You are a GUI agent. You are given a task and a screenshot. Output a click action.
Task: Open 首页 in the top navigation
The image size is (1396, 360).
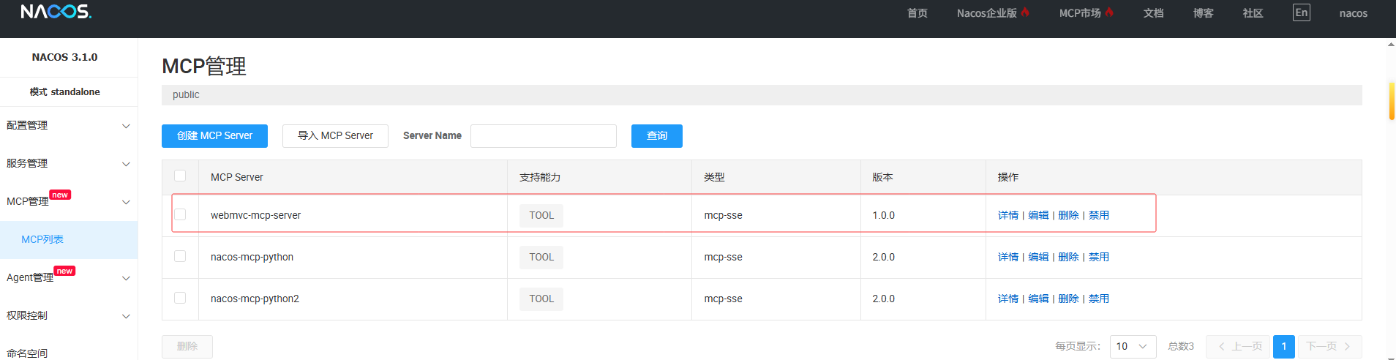pos(917,13)
